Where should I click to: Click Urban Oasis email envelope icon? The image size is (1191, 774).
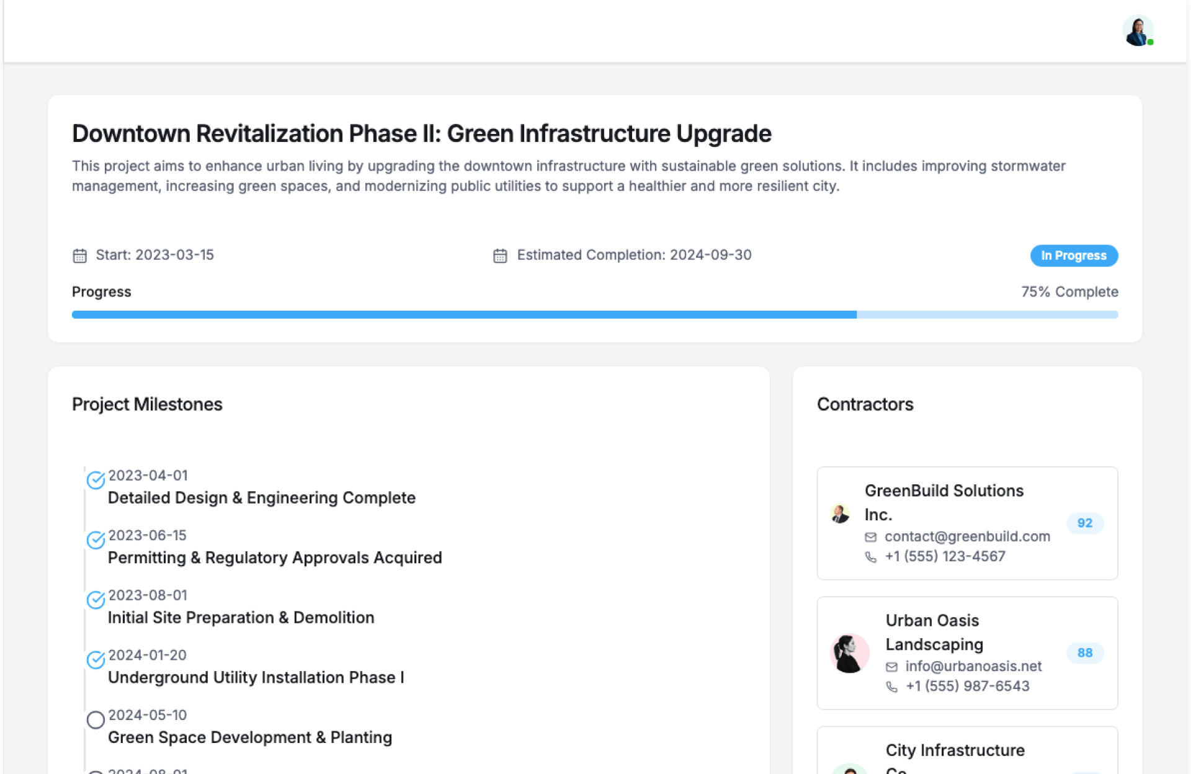coord(891,667)
